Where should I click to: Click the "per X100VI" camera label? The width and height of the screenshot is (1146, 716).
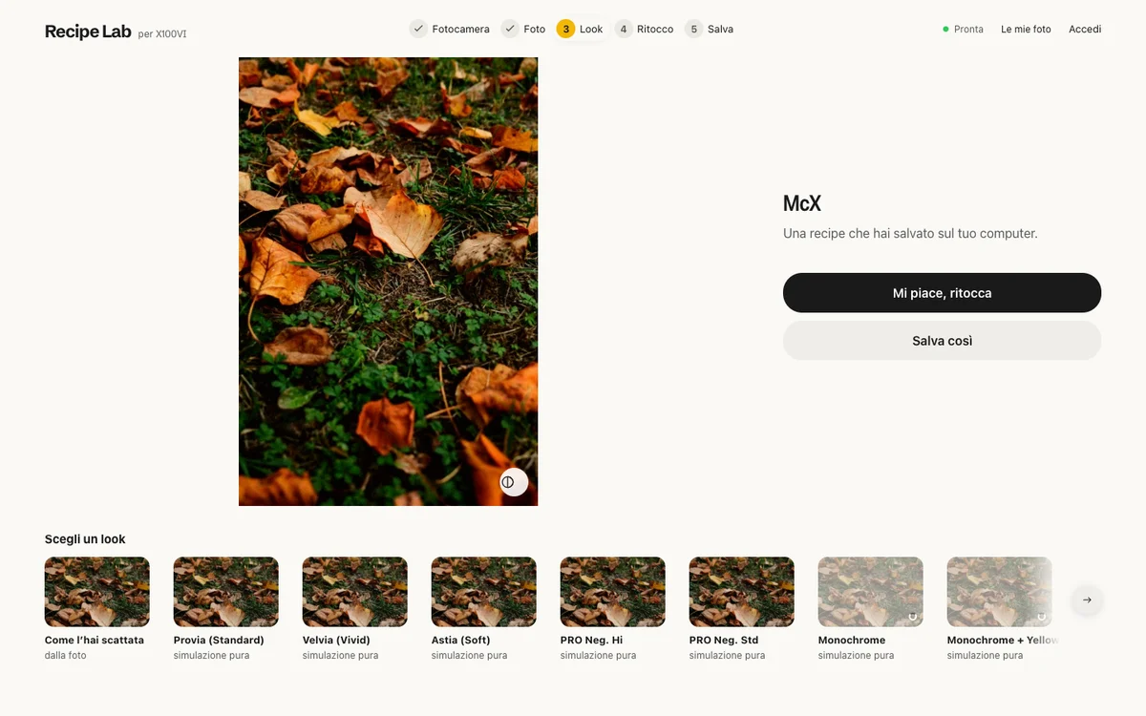[162, 34]
